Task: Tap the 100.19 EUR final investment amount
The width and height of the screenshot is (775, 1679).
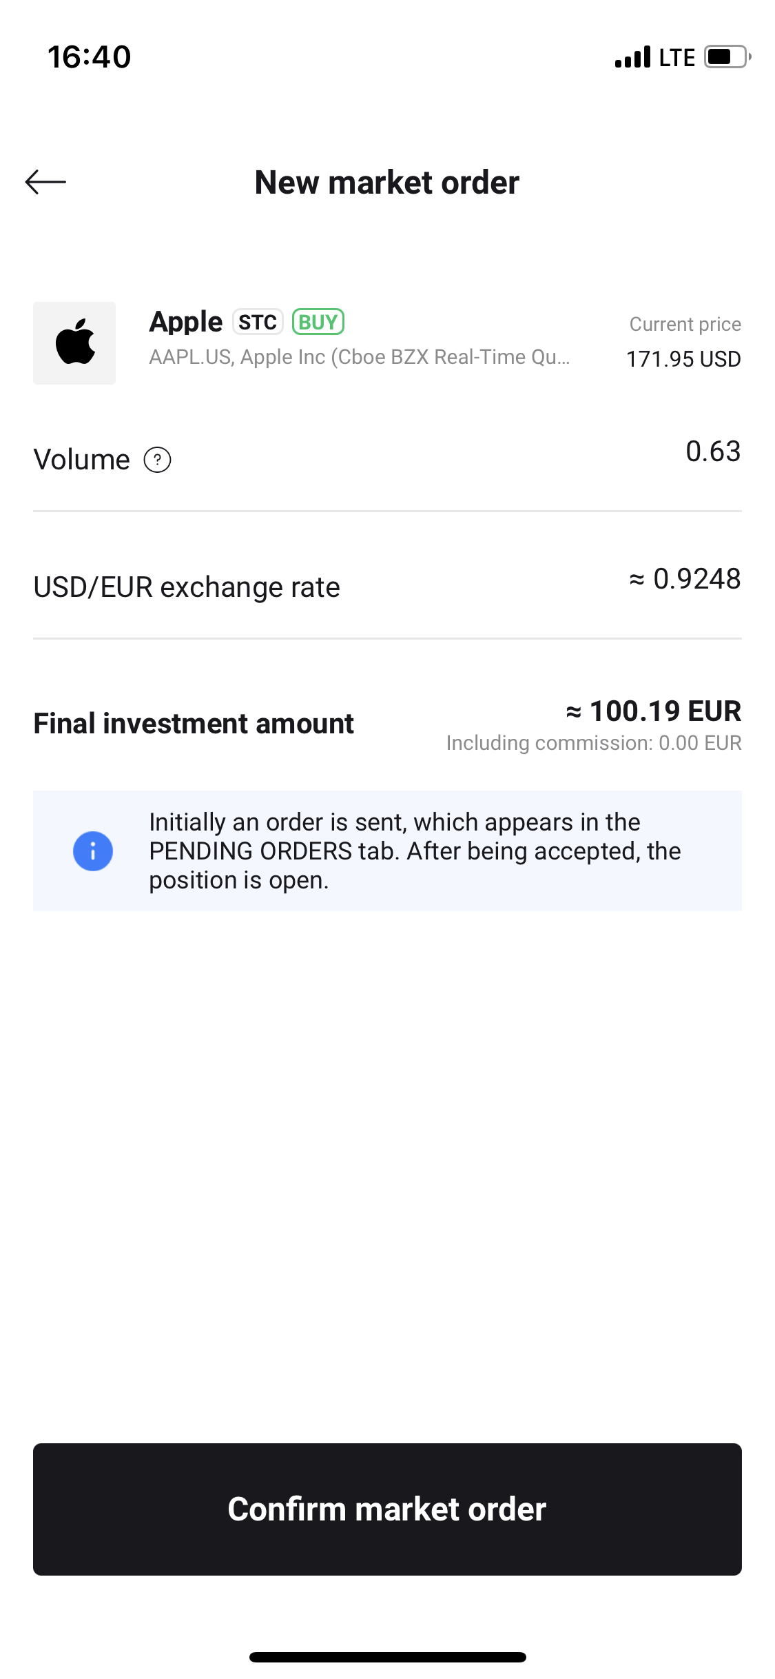Action: pos(654,711)
